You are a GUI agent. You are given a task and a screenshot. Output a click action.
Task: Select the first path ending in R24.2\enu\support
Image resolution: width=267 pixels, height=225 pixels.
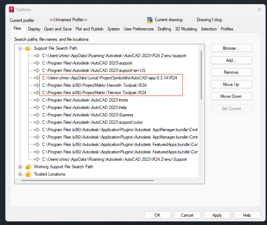coord(114,56)
